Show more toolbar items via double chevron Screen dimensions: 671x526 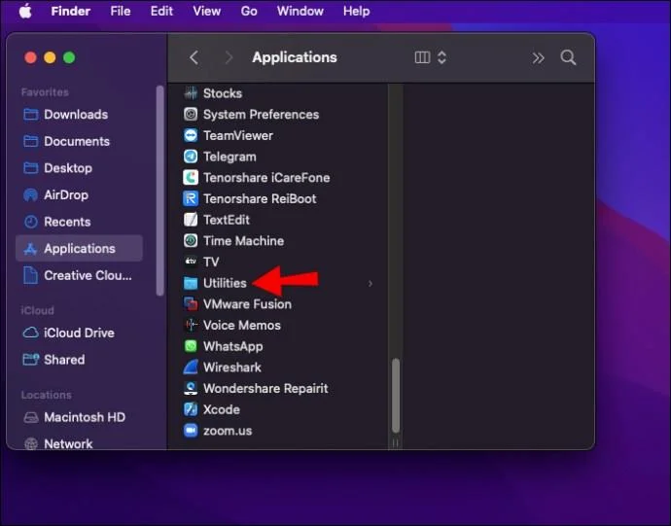[538, 57]
